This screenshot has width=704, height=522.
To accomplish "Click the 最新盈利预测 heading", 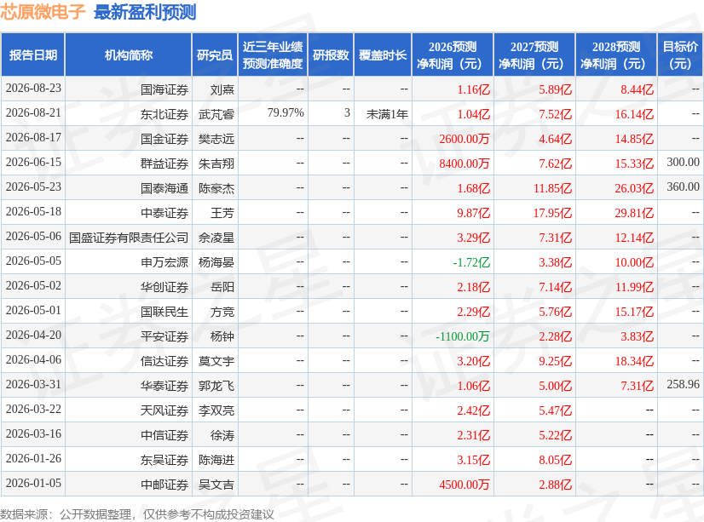I will 145,12.
